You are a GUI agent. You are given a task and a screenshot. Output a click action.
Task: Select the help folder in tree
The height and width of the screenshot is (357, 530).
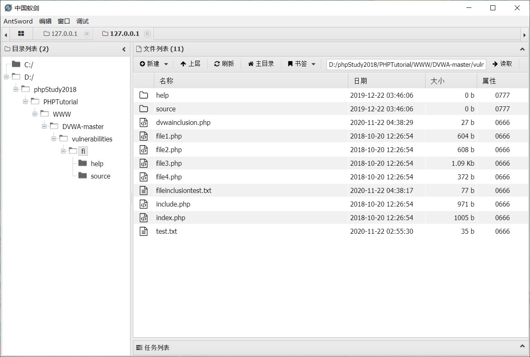(97, 164)
